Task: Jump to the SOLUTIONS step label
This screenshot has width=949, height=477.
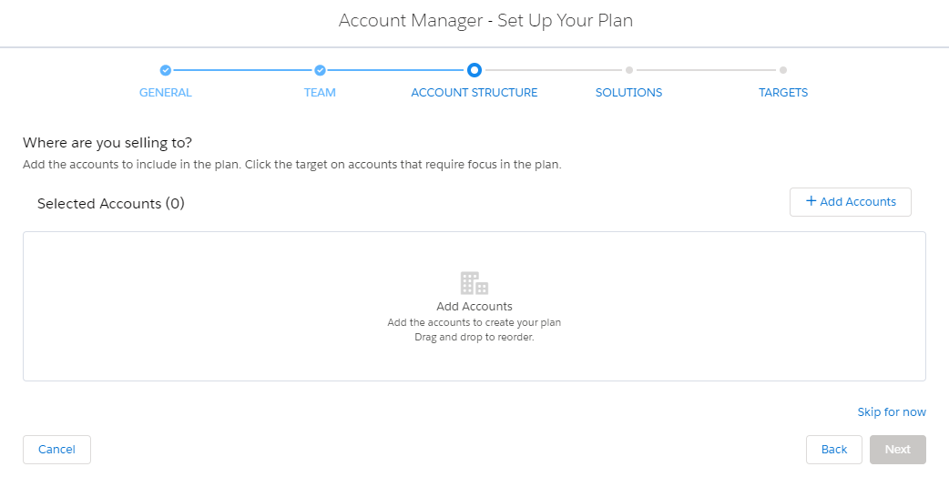Action: coord(628,93)
